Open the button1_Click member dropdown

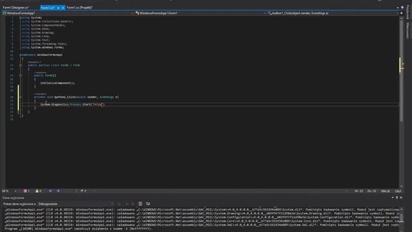[333, 13]
